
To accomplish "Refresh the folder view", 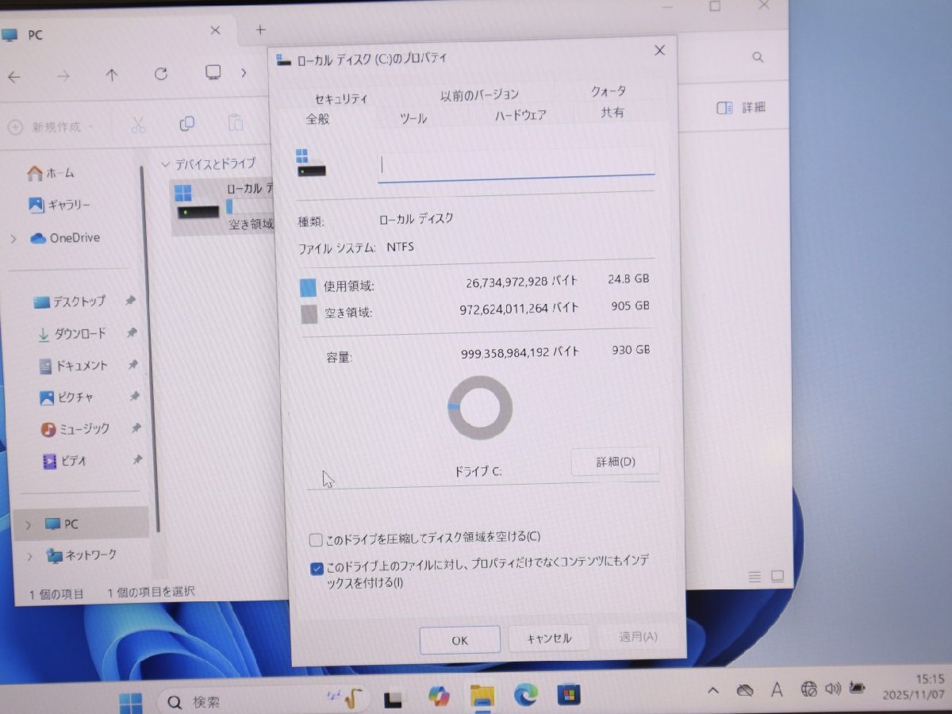I will click(x=161, y=74).
